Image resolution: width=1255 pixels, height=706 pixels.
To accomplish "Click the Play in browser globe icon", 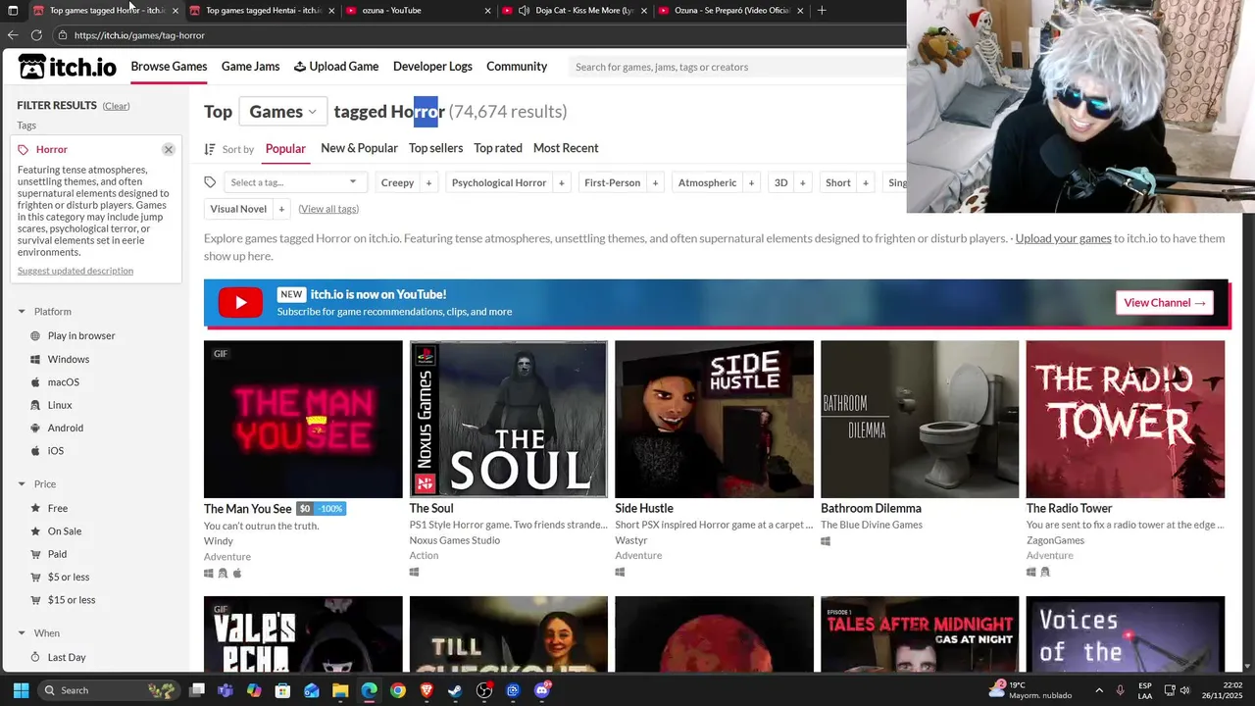I will tap(35, 336).
